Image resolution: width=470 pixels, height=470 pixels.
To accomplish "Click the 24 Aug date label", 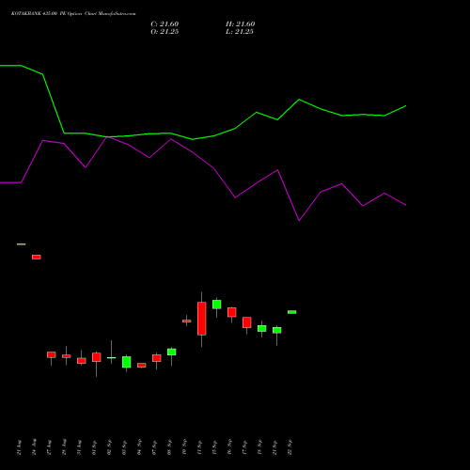I will (x=34, y=447).
